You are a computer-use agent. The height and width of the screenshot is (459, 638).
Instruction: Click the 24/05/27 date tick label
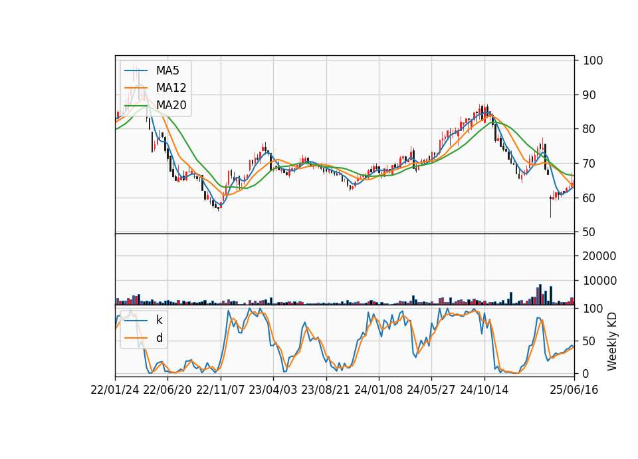431,390
